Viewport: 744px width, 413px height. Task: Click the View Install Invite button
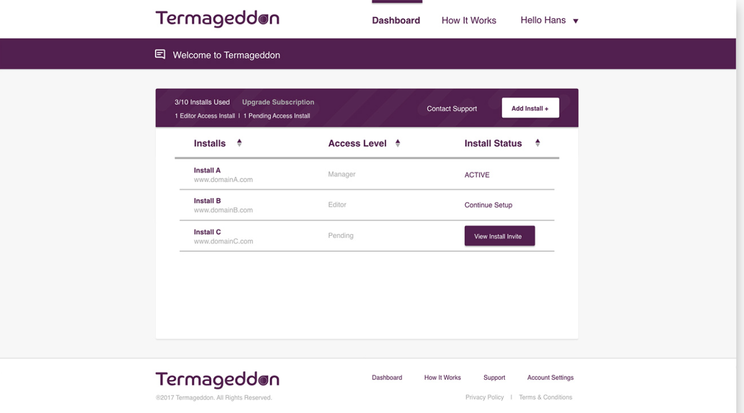click(x=499, y=236)
